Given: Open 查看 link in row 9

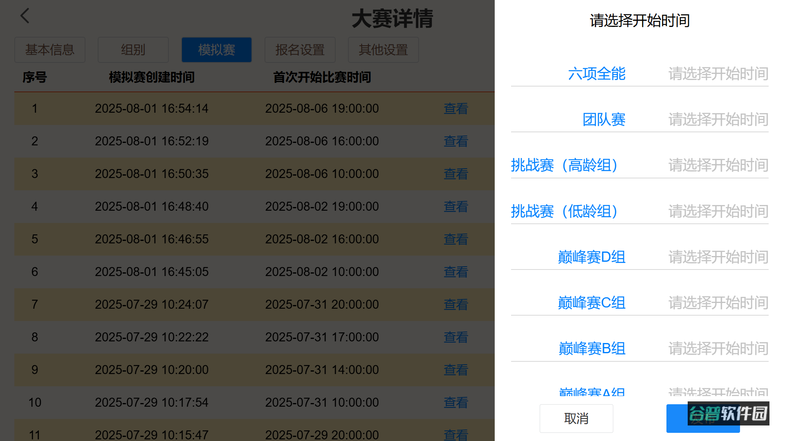Looking at the screenshot, I should pyautogui.click(x=456, y=370).
